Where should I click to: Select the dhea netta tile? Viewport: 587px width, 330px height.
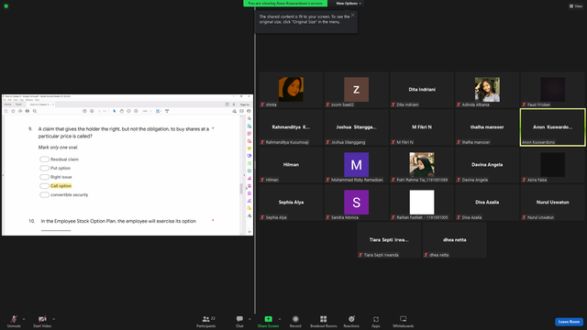(x=455, y=240)
